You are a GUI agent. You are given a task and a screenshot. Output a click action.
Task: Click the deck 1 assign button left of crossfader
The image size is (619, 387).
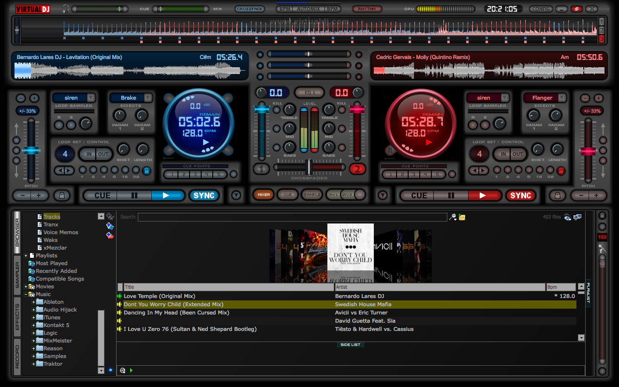[261, 169]
